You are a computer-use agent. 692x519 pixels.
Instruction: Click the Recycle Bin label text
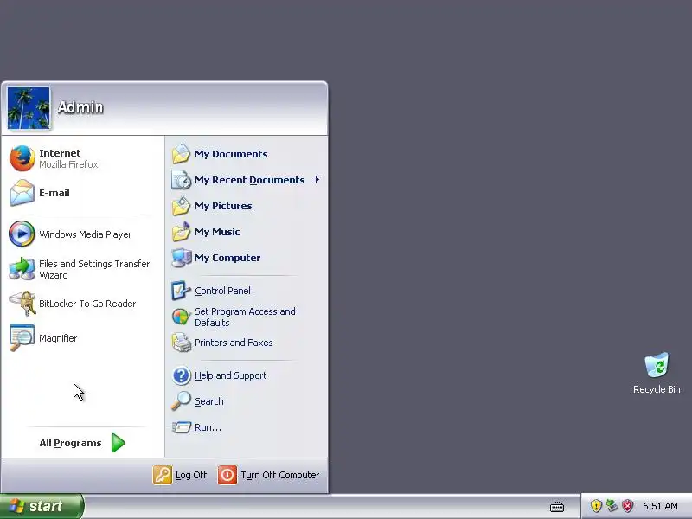coord(657,389)
